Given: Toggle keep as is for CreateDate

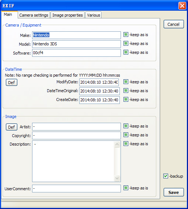Looking at the screenshot, I should [x=126, y=100].
